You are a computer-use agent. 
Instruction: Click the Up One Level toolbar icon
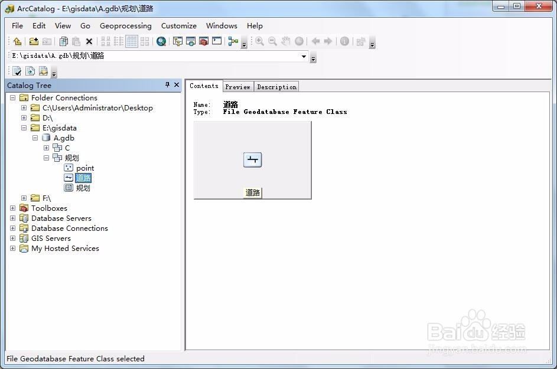click(17, 41)
